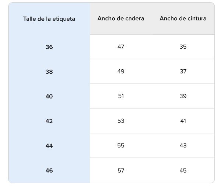
Task: Select size 40 row label
Action: [49, 97]
